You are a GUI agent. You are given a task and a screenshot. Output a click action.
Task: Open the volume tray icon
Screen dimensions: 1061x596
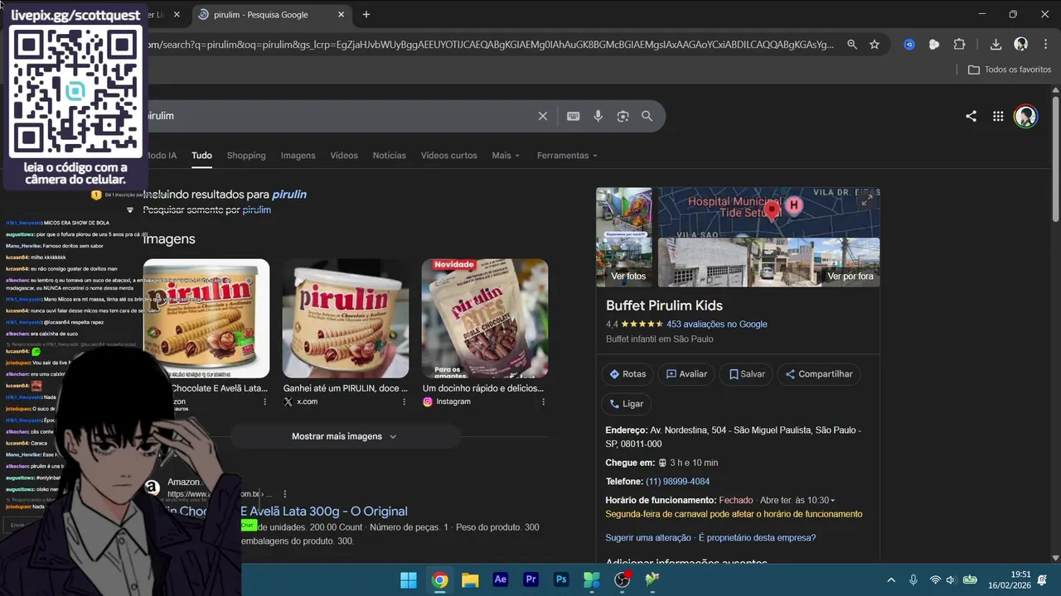click(951, 580)
